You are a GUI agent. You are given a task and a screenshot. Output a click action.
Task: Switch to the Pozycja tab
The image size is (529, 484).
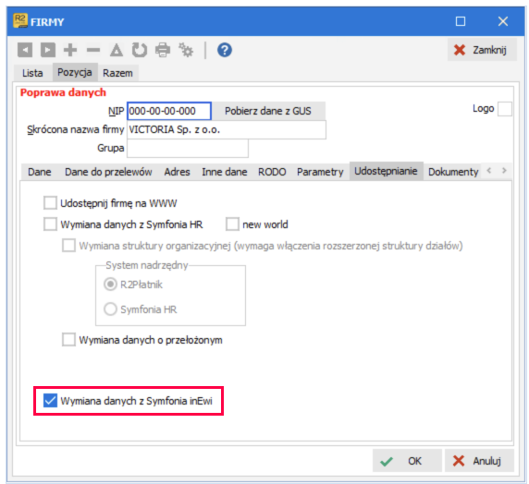[x=75, y=72]
